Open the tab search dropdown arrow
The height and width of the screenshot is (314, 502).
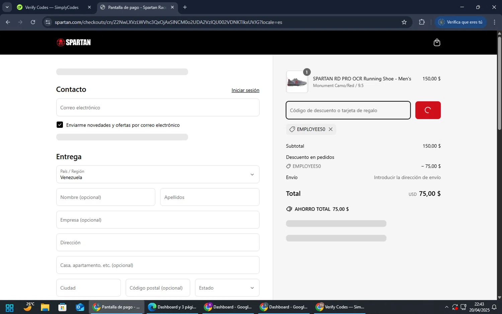[x=7, y=7]
